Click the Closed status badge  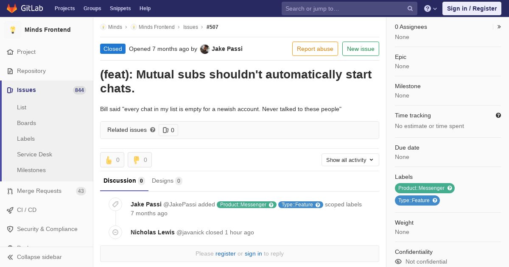coord(113,49)
